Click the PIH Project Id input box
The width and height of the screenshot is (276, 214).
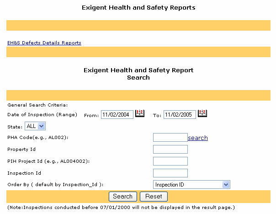tap(170, 161)
